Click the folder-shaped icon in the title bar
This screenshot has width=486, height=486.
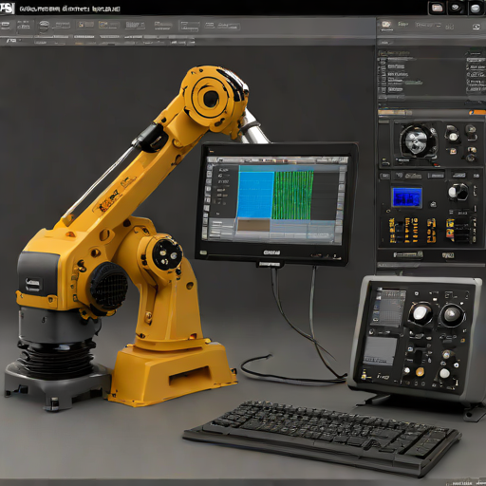click(438, 8)
